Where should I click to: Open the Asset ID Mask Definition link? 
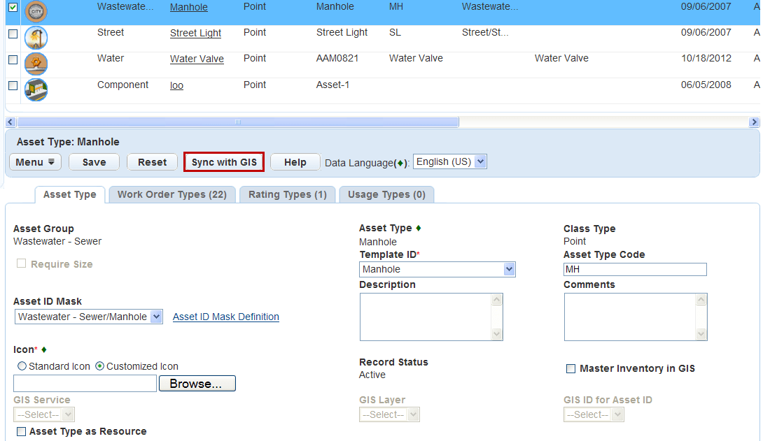click(225, 317)
